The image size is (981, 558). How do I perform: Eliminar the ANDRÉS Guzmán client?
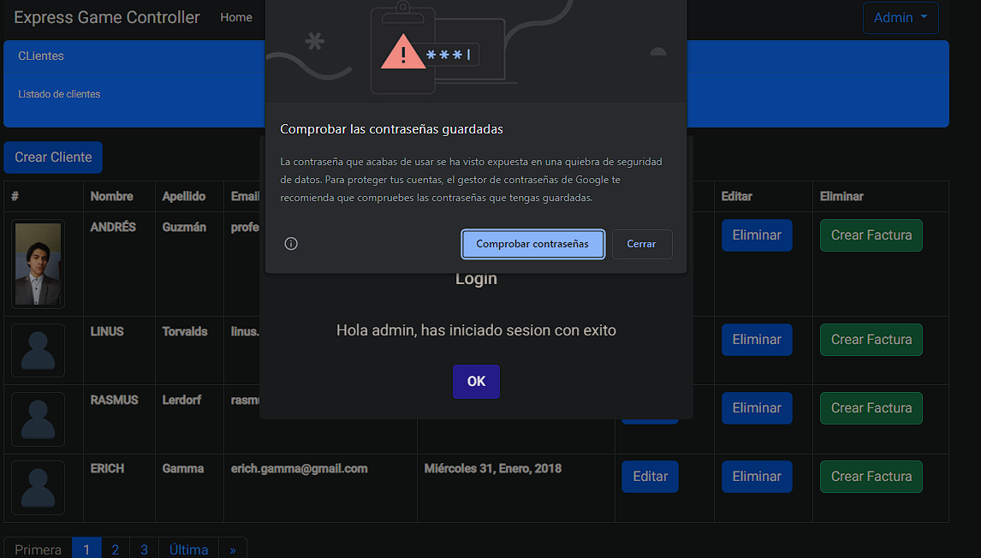pos(757,234)
